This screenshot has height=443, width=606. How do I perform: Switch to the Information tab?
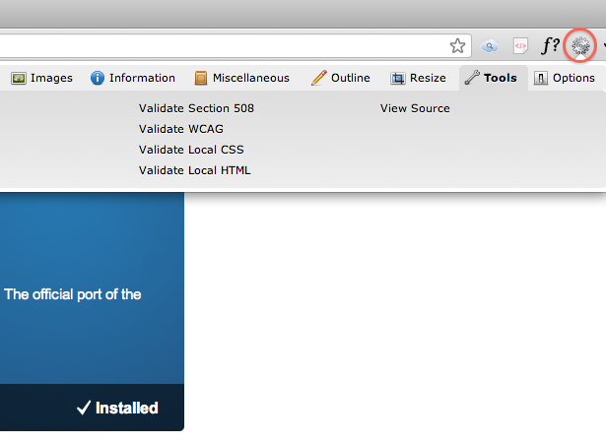point(133,78)
